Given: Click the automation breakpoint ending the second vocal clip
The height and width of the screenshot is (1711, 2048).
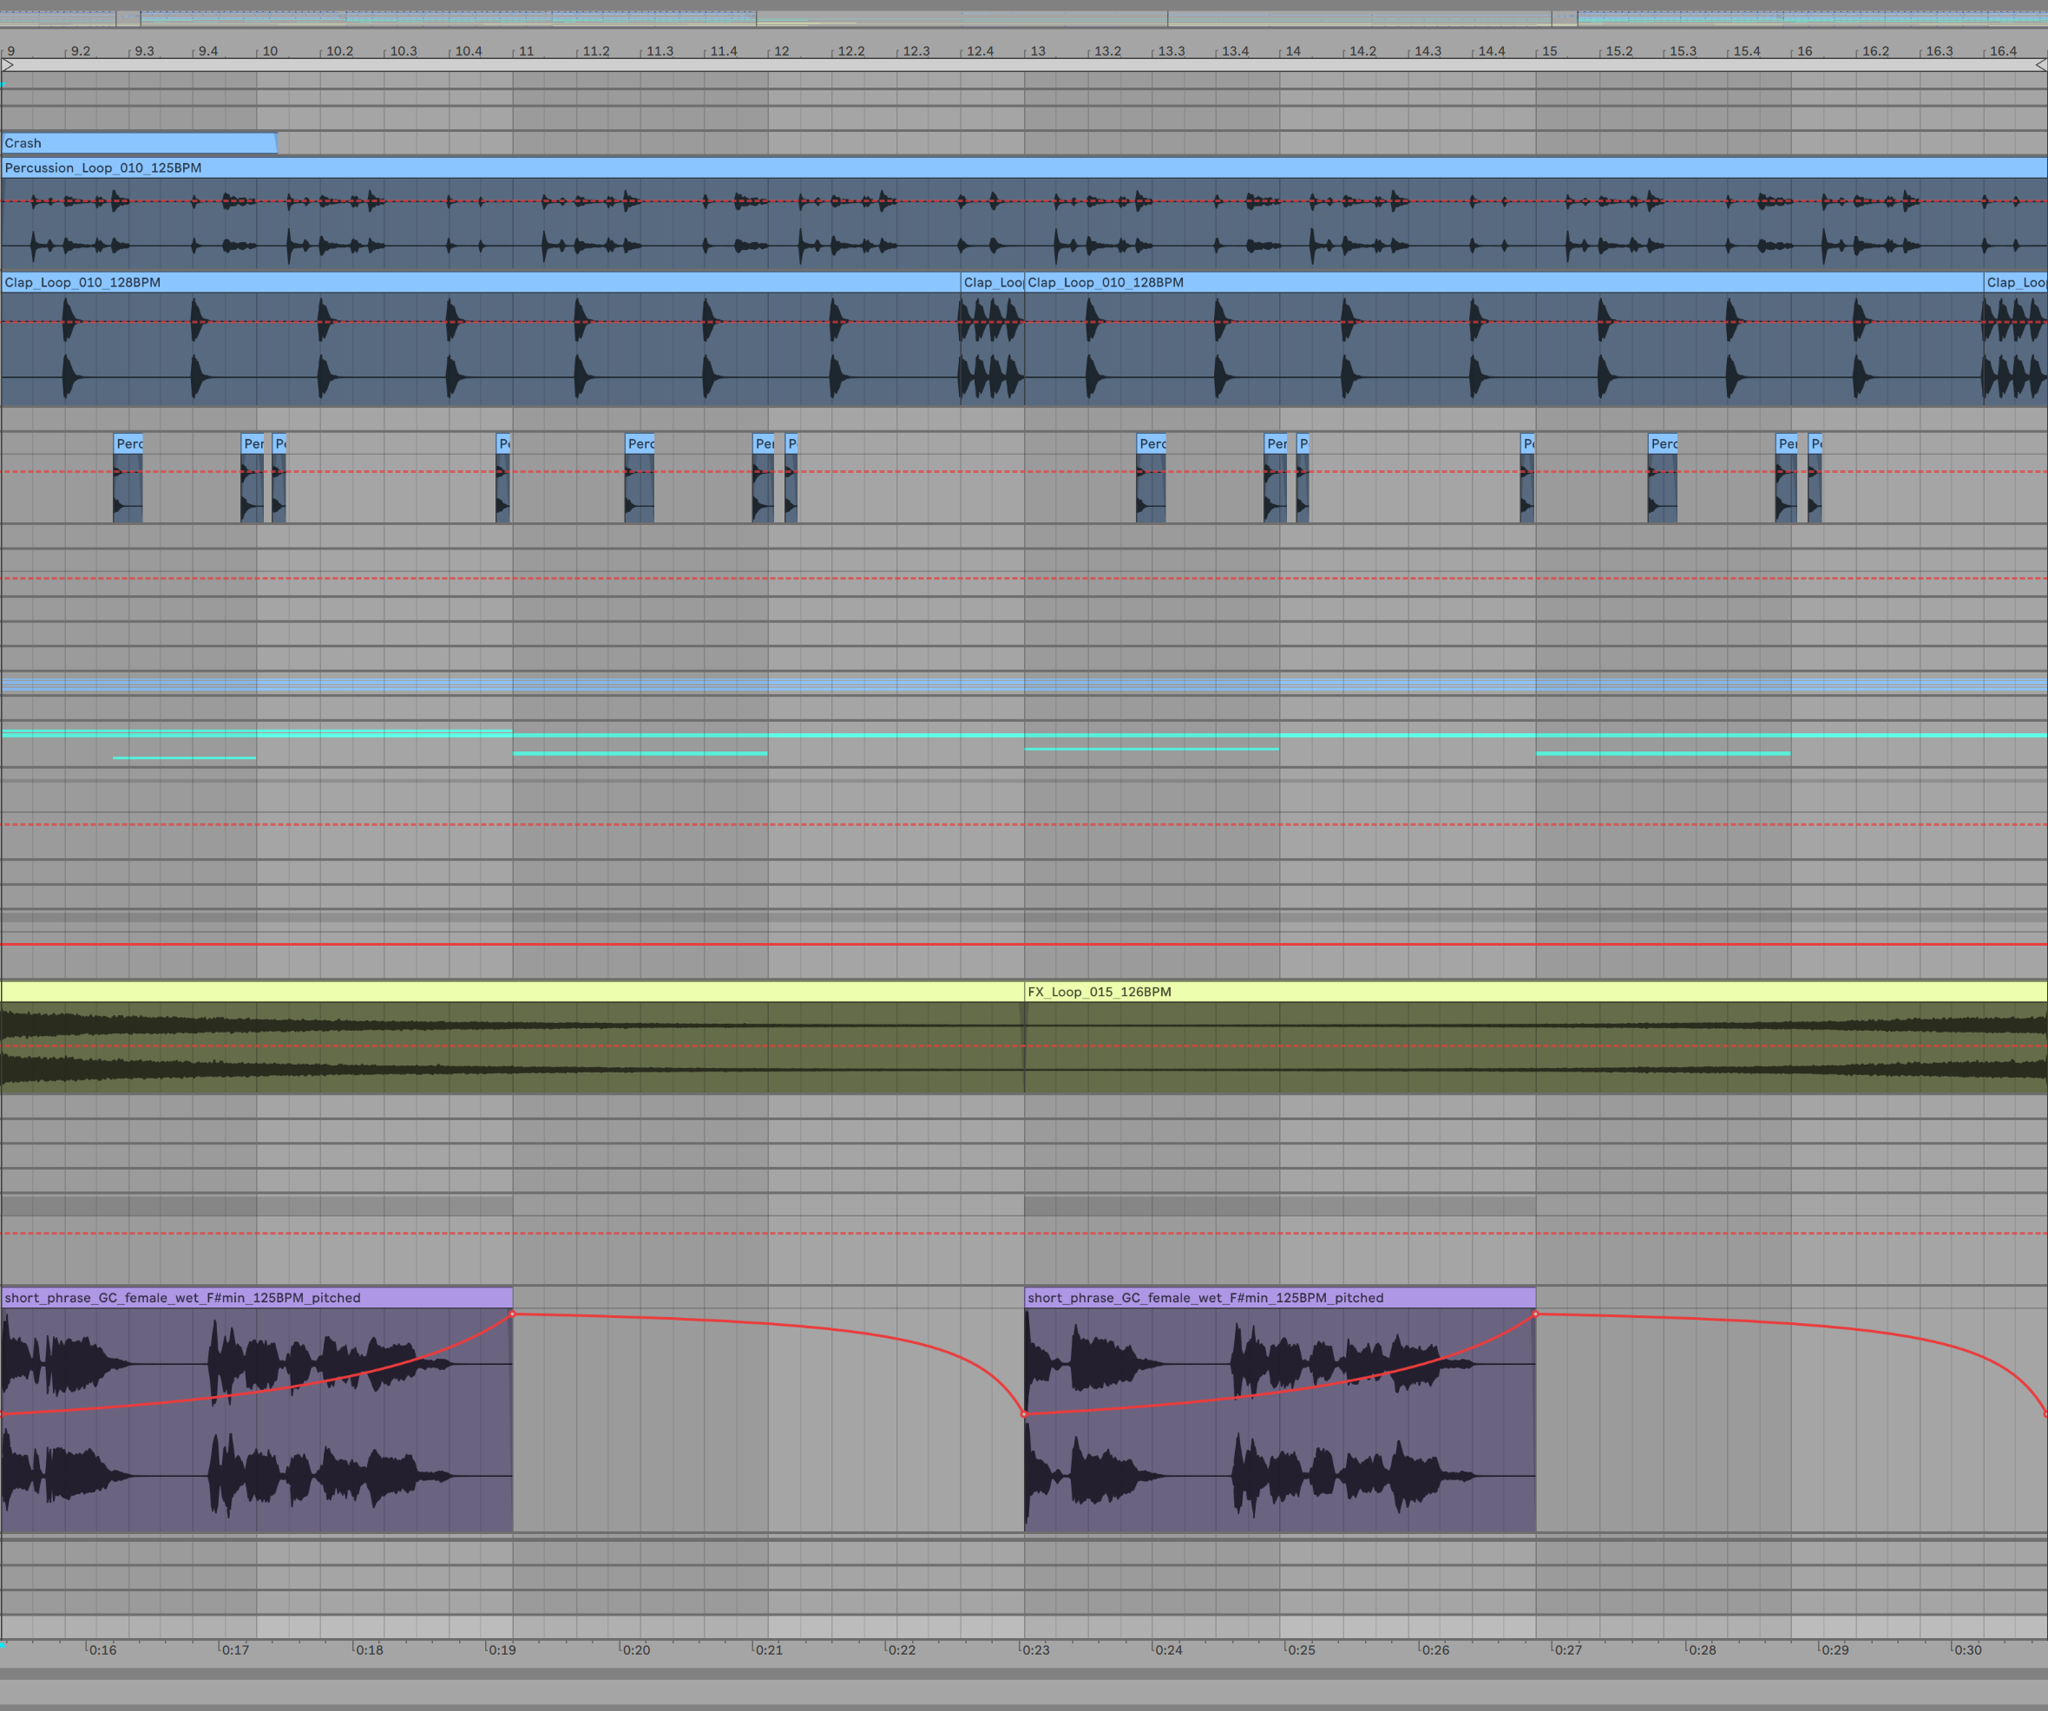Looking at the screenshot, I should point(1536,1314).
